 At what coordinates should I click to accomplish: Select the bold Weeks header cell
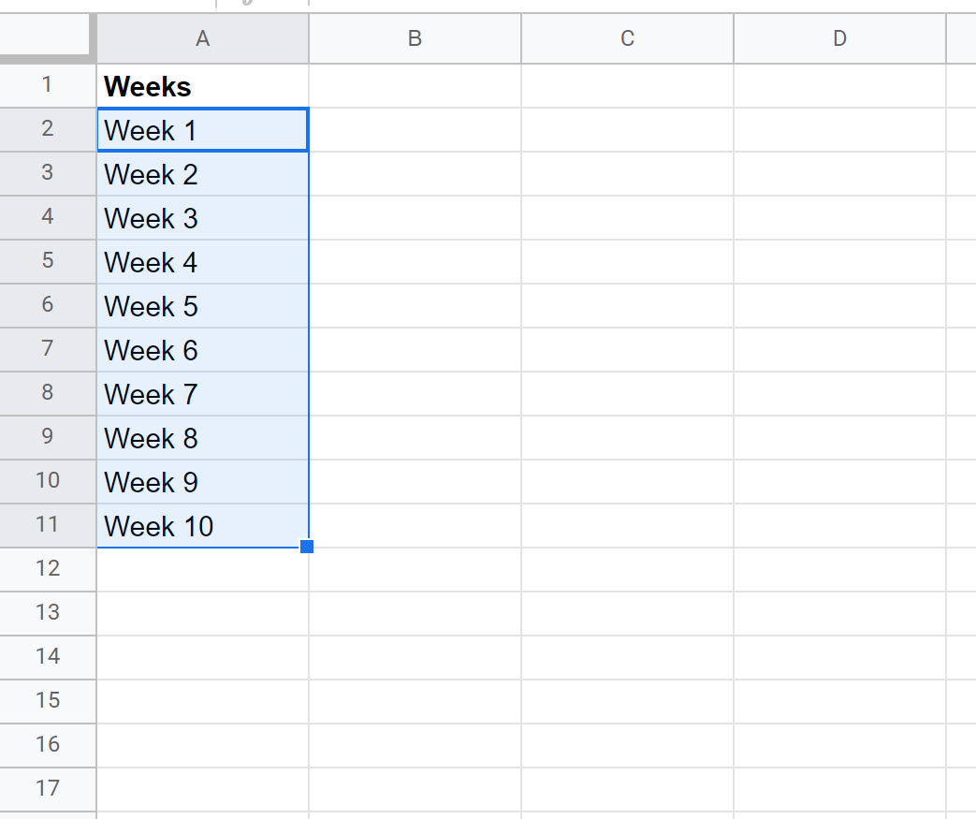(203, 86)
